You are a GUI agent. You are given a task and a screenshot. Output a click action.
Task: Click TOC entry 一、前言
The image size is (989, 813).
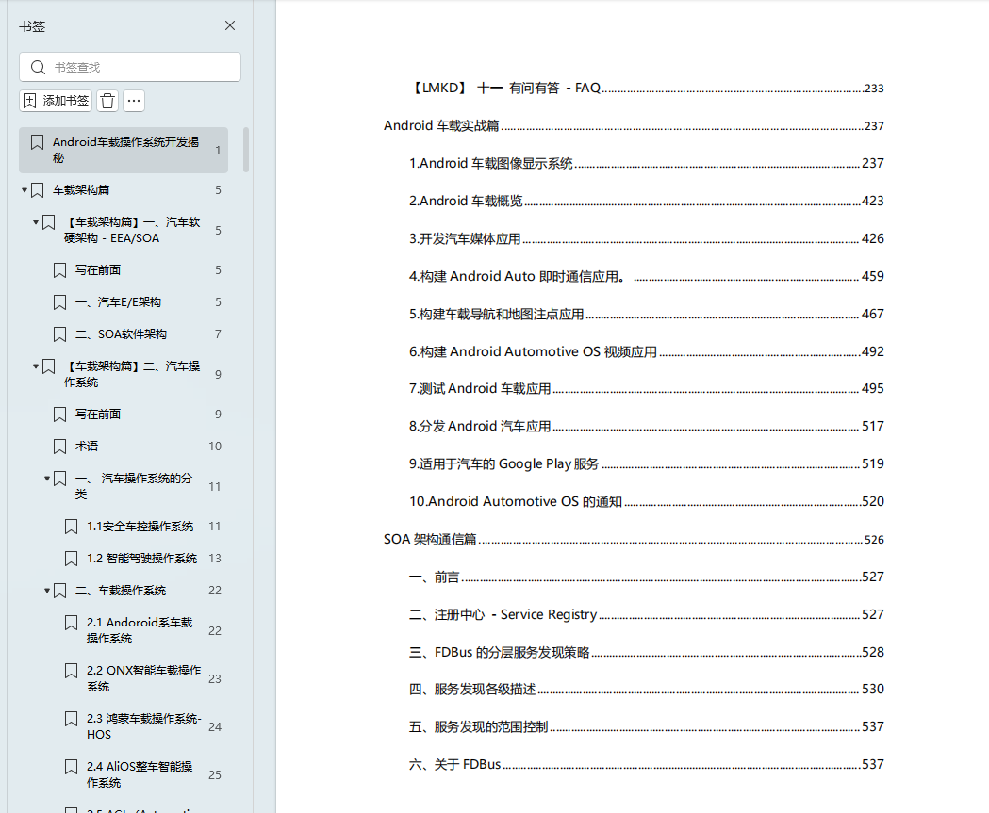click(647, 577)
